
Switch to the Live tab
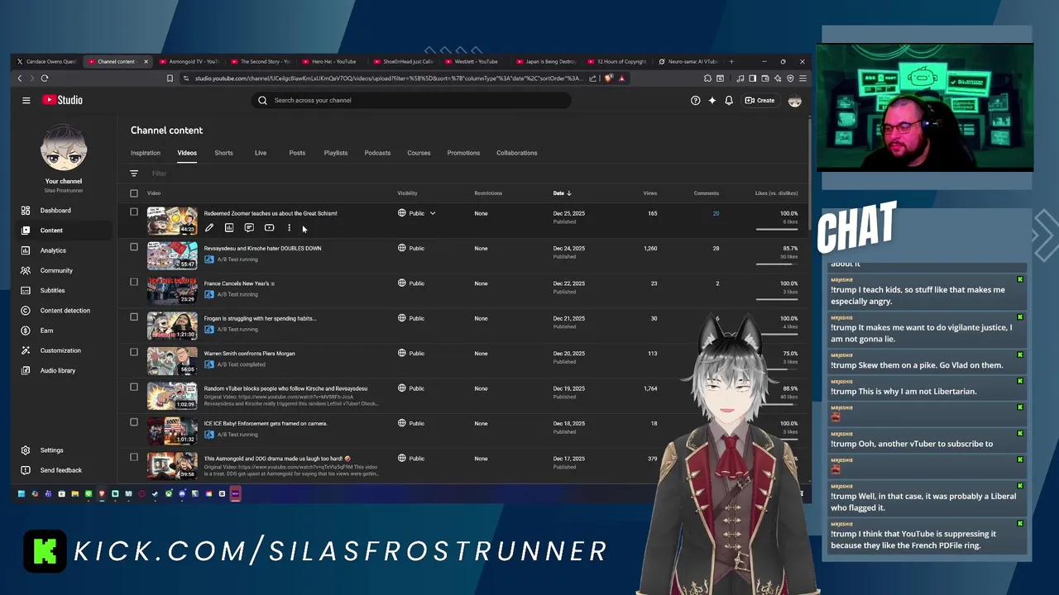[261, 153]
